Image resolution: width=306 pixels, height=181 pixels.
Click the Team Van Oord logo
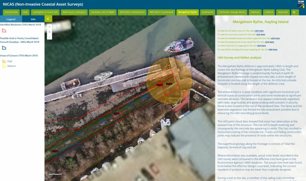coord(301,4)
